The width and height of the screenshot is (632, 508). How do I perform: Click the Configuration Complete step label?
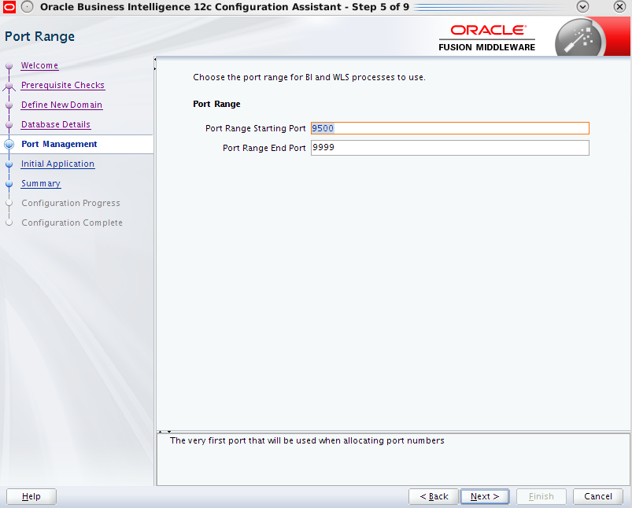pos(72,223)
